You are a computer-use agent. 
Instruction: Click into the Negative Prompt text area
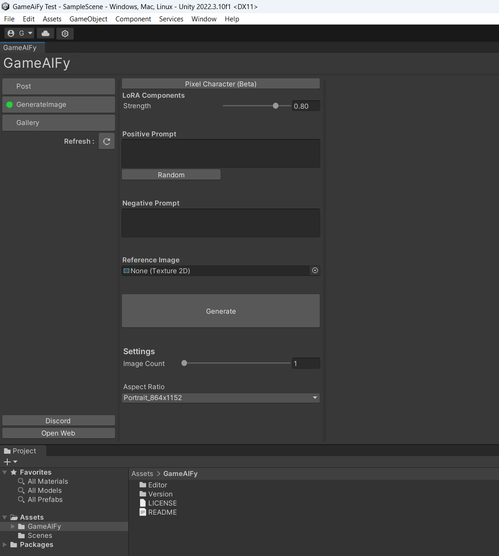(221, 223)
